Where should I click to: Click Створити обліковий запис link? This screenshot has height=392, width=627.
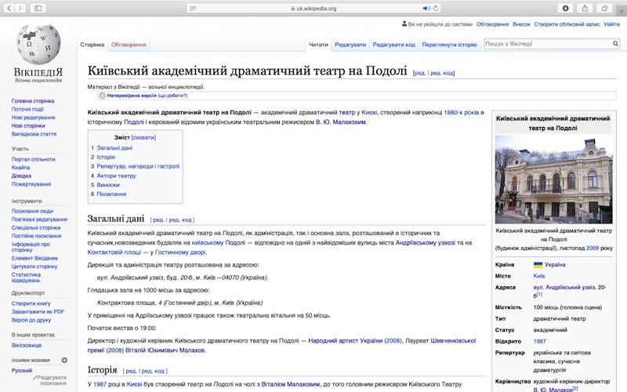click(567, 24)
